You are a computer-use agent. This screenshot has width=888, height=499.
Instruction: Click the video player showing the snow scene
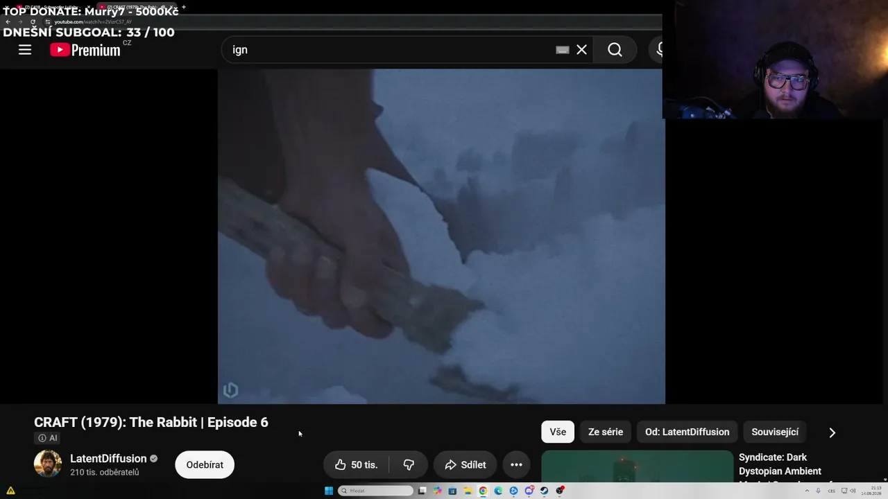click(441, 236)
